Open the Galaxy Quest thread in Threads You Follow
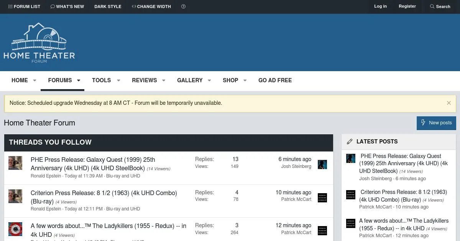The image size is (460, 241). coord(93,164)
